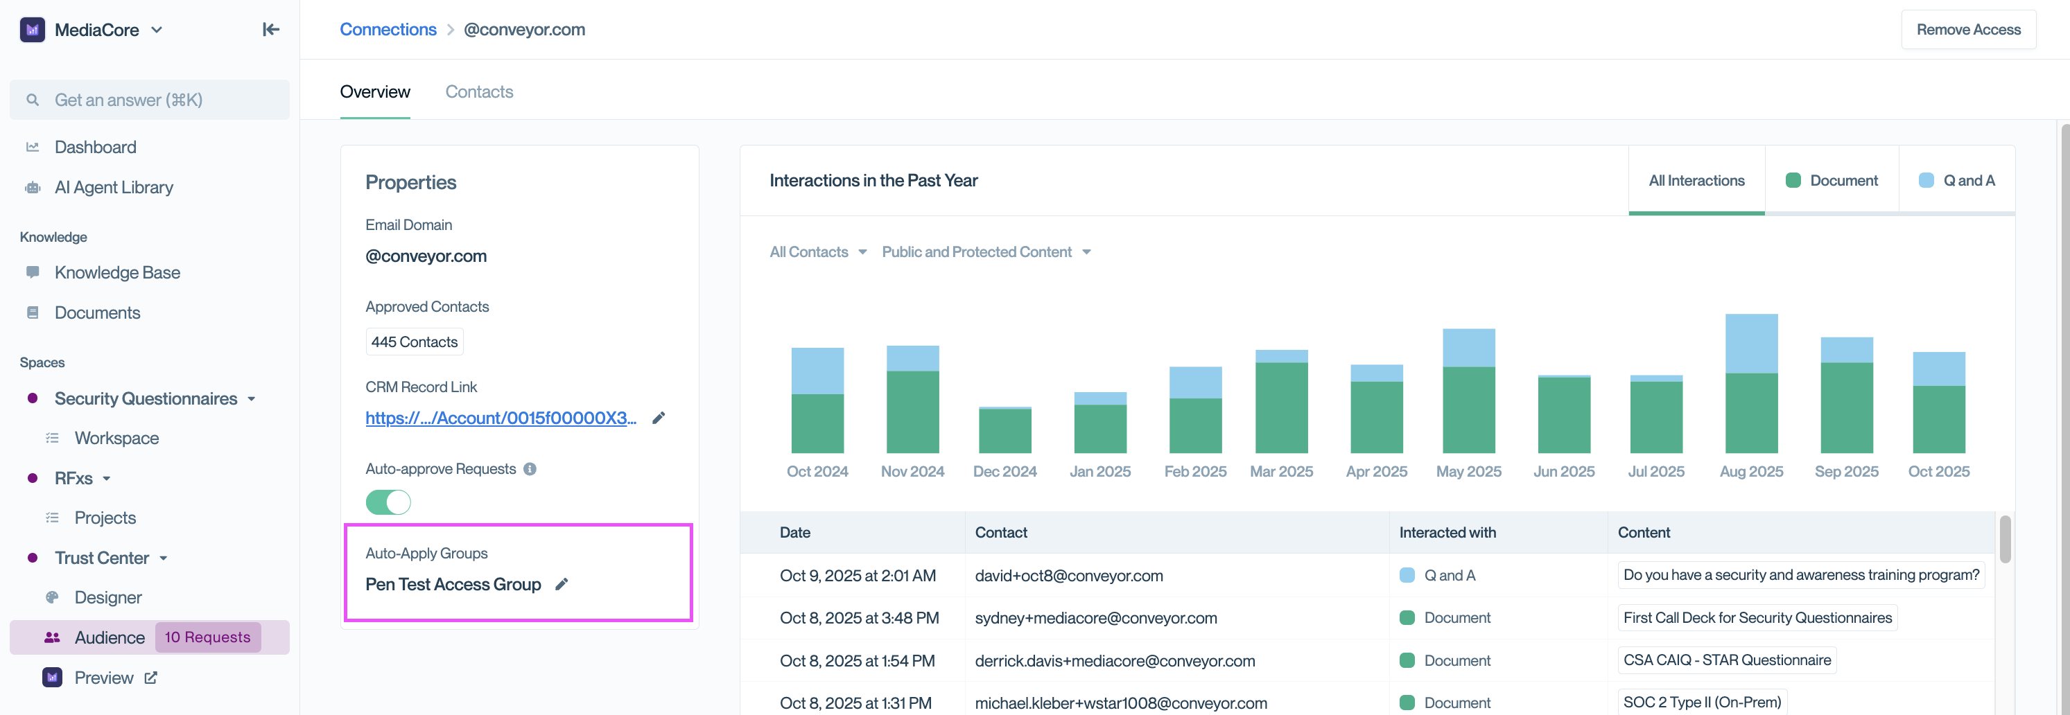Collapse the Security Questionnaires section
The height and width of the screenshot is (715, 2070).
pos(252,399)
